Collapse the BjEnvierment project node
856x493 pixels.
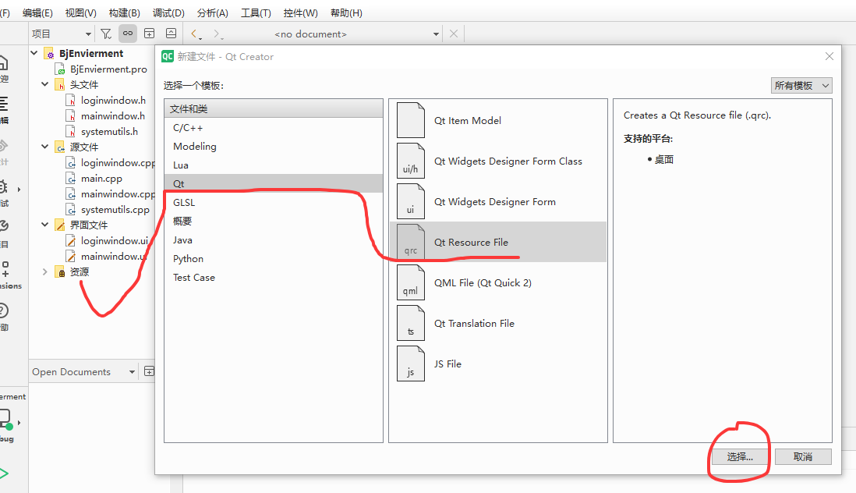[x=34, y=53]
